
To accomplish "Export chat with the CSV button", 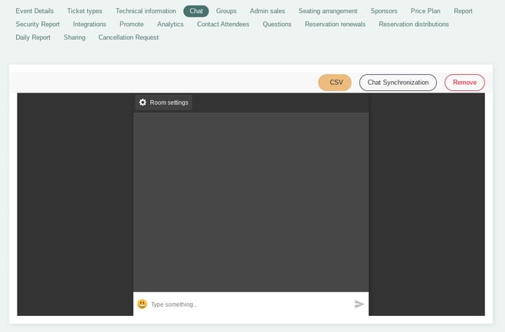I will pos(335,83).
